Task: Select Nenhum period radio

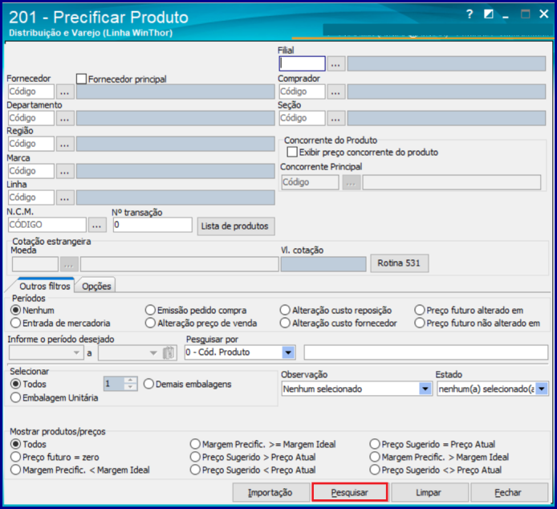Action: click(15, 310)
